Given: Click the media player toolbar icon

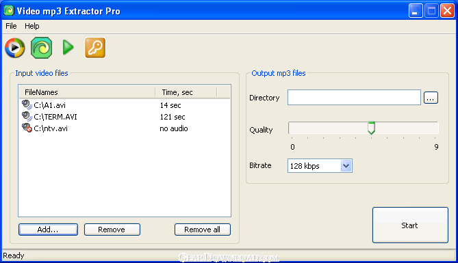Looking at the screenshot, I should coord(14,48).
